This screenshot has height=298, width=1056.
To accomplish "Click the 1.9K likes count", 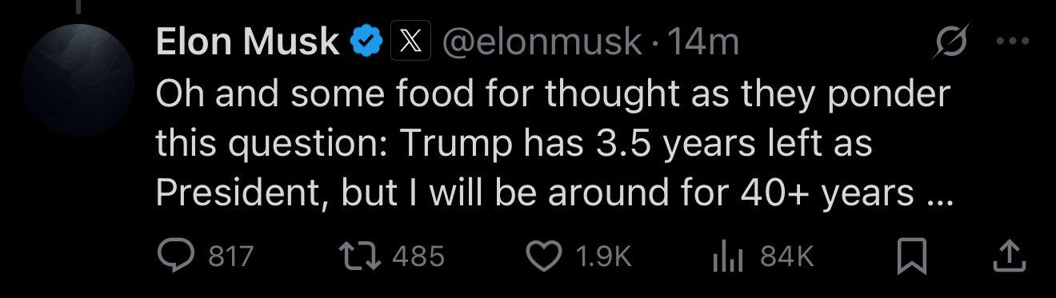I will [x=602, y=256].
